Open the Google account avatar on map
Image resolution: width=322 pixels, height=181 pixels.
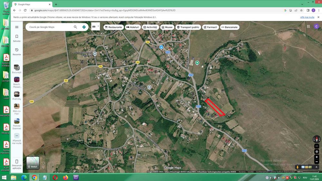317,26
